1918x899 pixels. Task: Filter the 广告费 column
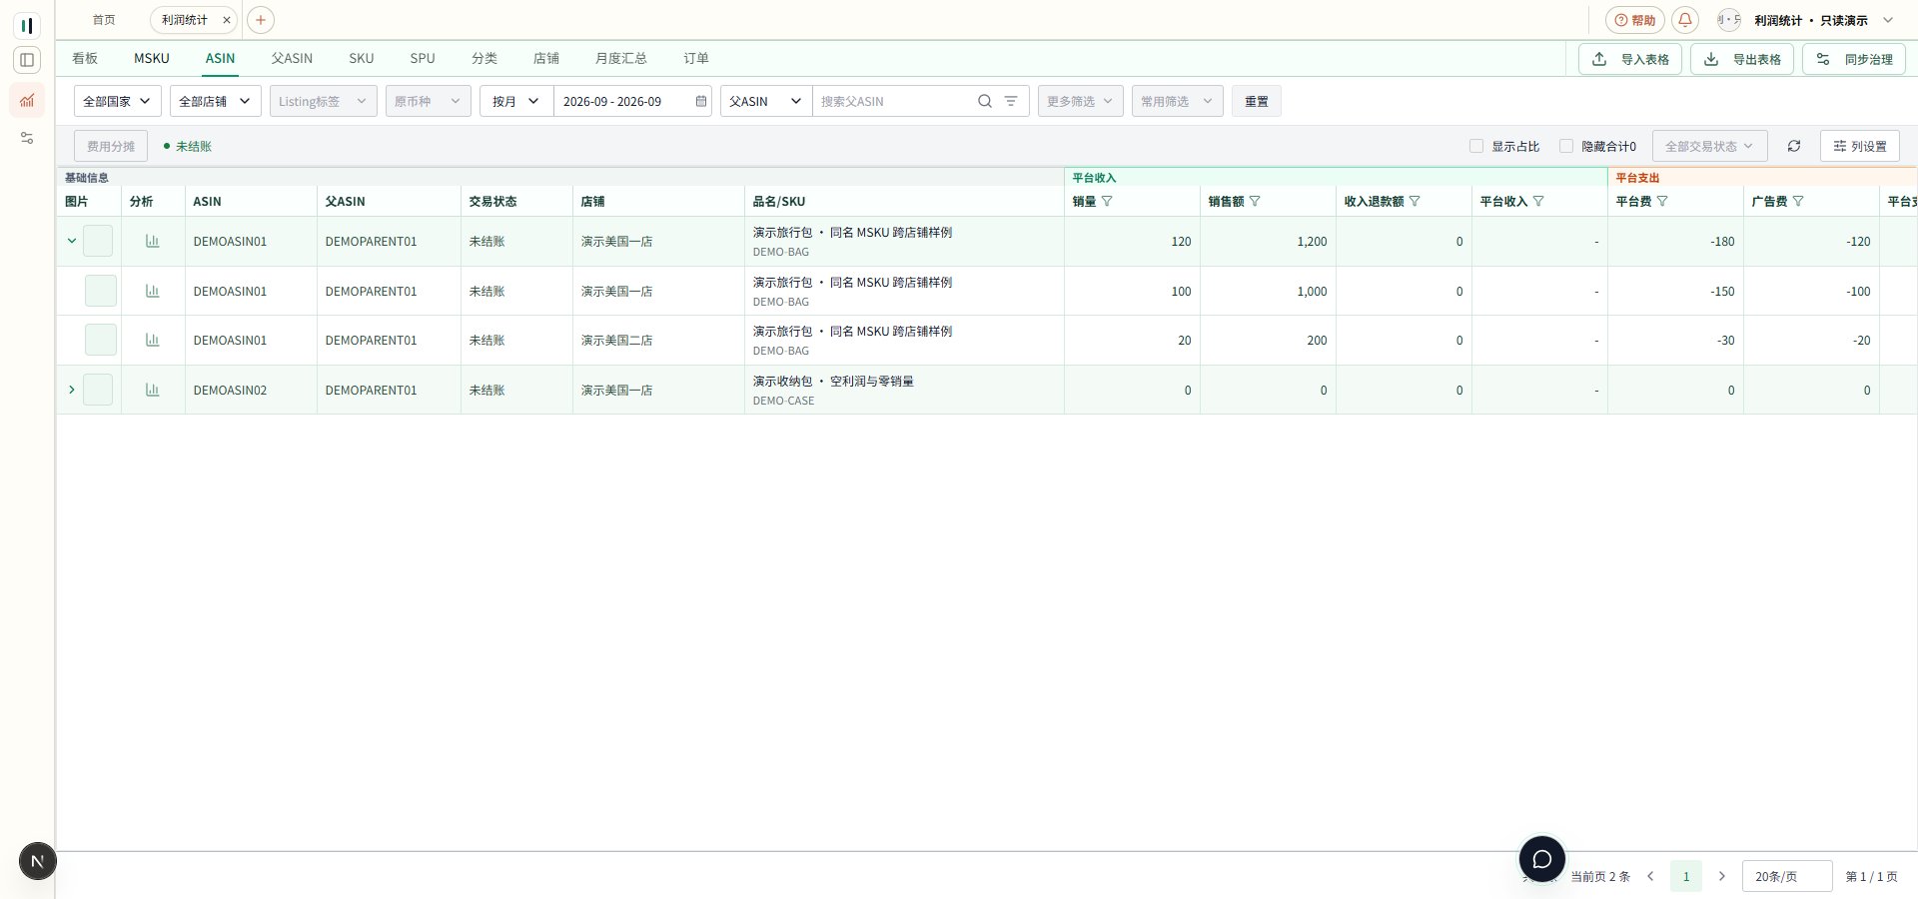pos(1798,201)
